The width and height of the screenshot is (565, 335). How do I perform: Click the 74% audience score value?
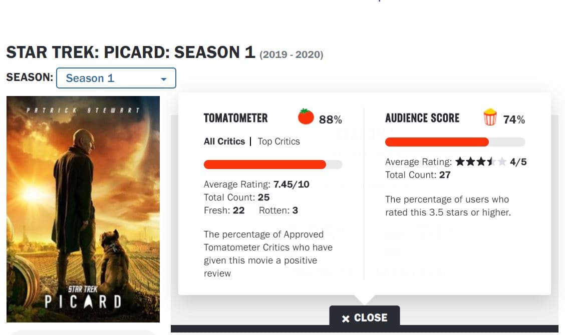[514, 119]
